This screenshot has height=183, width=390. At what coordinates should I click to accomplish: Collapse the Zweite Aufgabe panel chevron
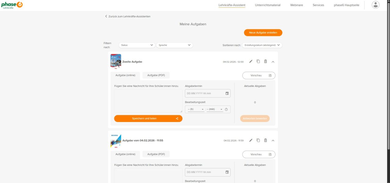pyautogui.click(x=273, y=62)
